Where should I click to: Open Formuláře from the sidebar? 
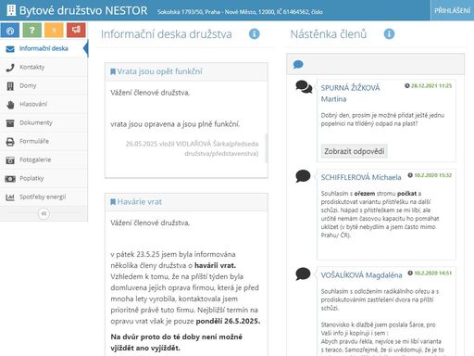coord(44,141)
